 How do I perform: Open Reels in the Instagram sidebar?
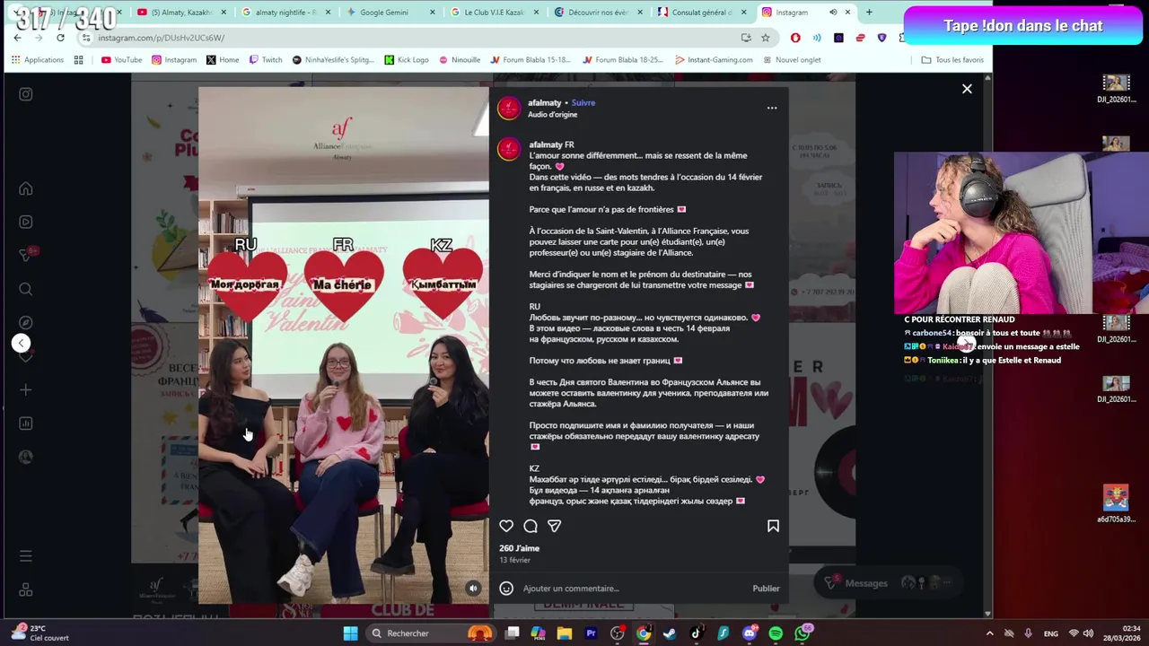[x=26, y=222]
